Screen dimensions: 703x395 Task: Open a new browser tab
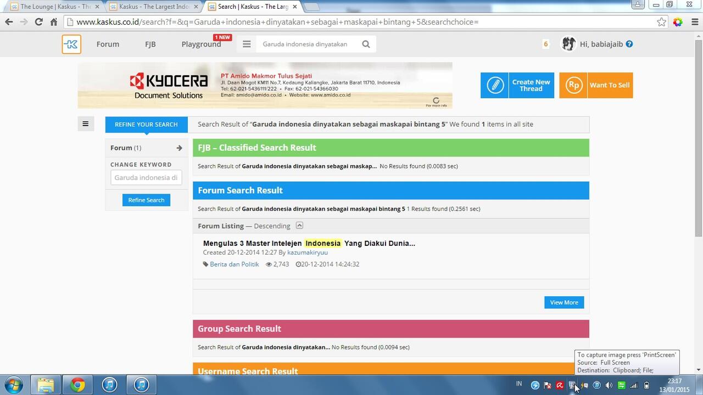tap(311, 7)
